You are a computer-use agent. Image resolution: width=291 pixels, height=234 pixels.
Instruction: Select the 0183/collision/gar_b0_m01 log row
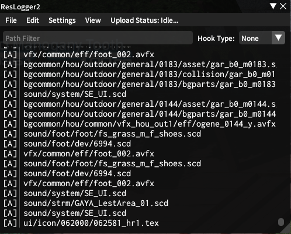(140, 74)
